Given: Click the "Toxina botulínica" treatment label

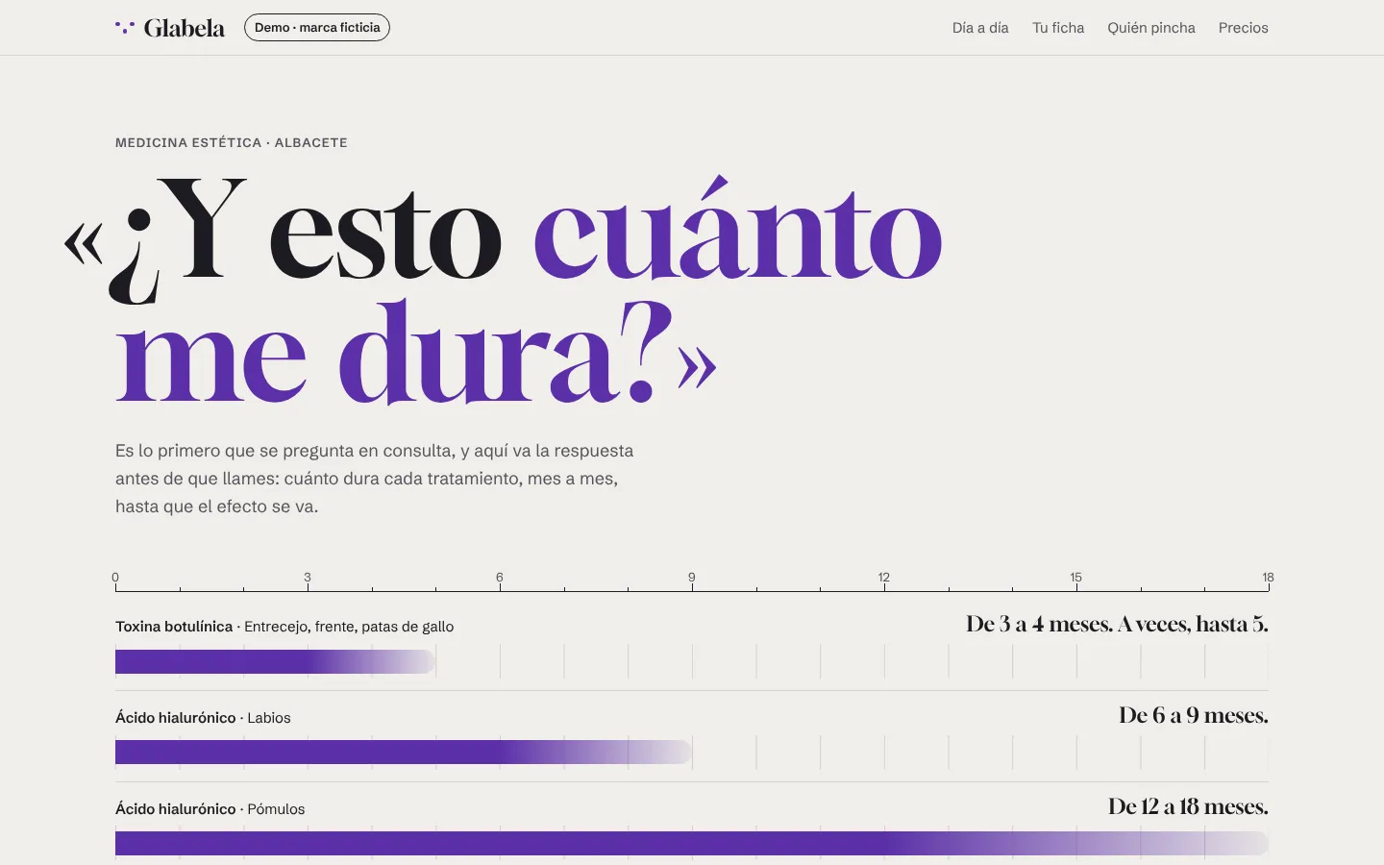Looking at the screenshot, I should [174, 627].
